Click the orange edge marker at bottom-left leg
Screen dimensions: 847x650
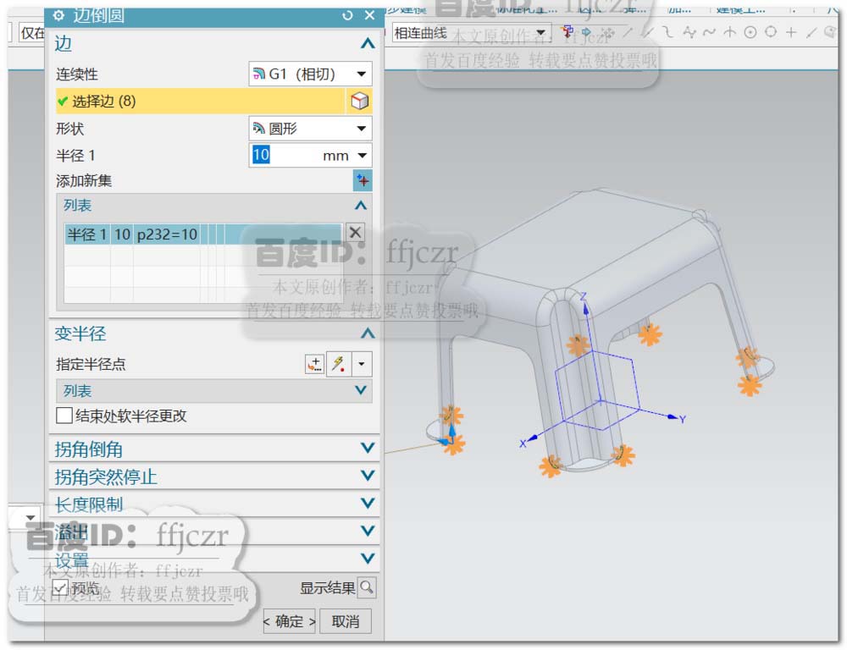pyautogui.click(x=452, y=443)
